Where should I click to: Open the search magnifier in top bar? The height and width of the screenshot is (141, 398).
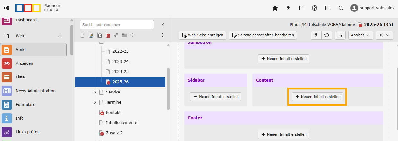pyautogui.click(x=341, y=8)
